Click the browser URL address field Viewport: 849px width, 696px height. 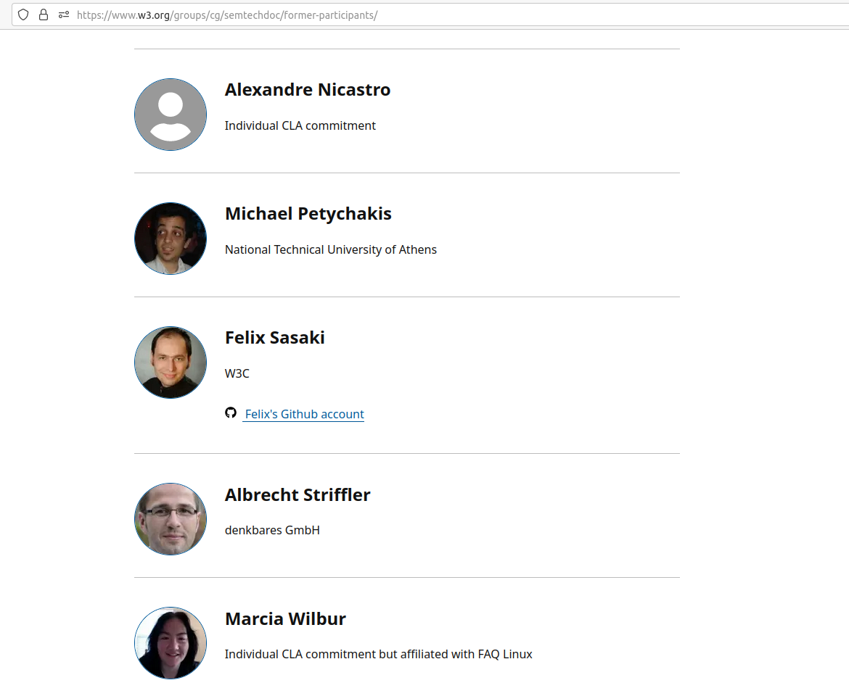(x=435, y=14)
